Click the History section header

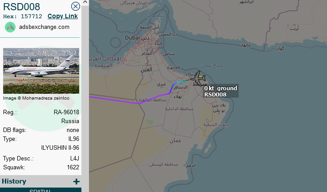[x=14, y=181]
